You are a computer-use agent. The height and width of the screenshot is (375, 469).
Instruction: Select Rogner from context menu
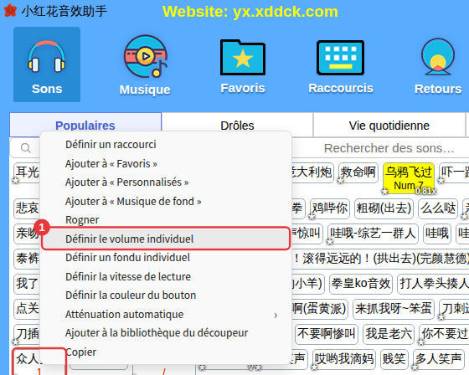tap(166, 220)
